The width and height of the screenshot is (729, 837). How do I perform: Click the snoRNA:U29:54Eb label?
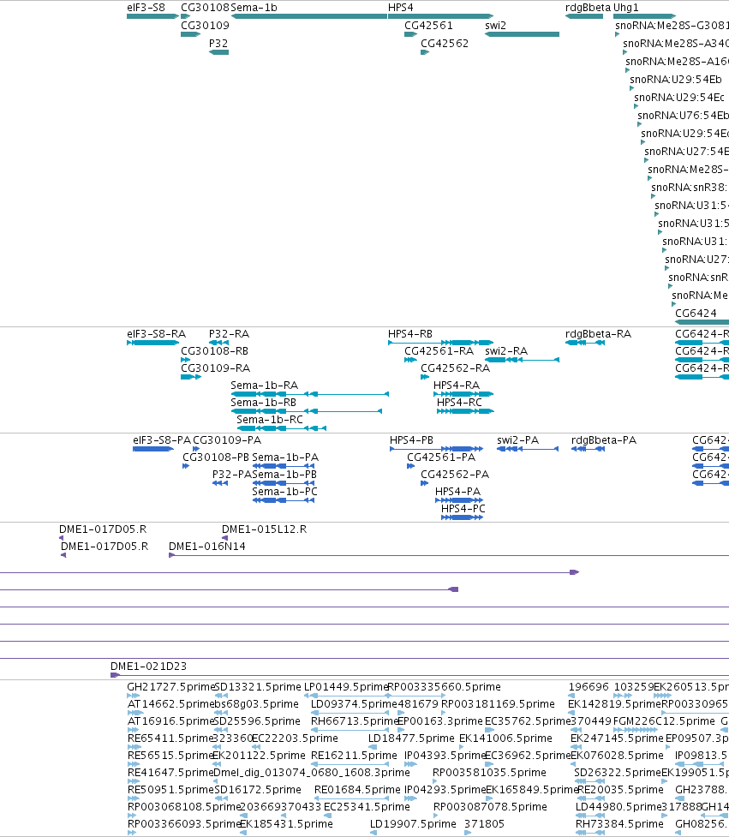[x=676, y=80]
